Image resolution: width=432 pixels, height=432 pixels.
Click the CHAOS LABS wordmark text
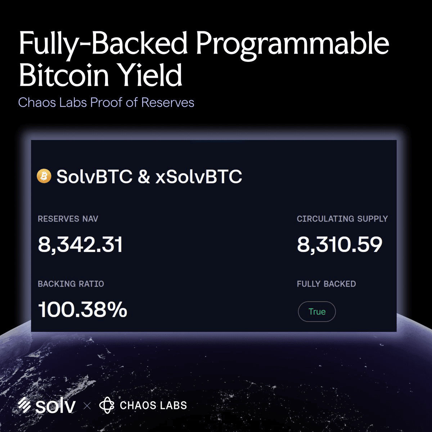[x=153, y=406]
